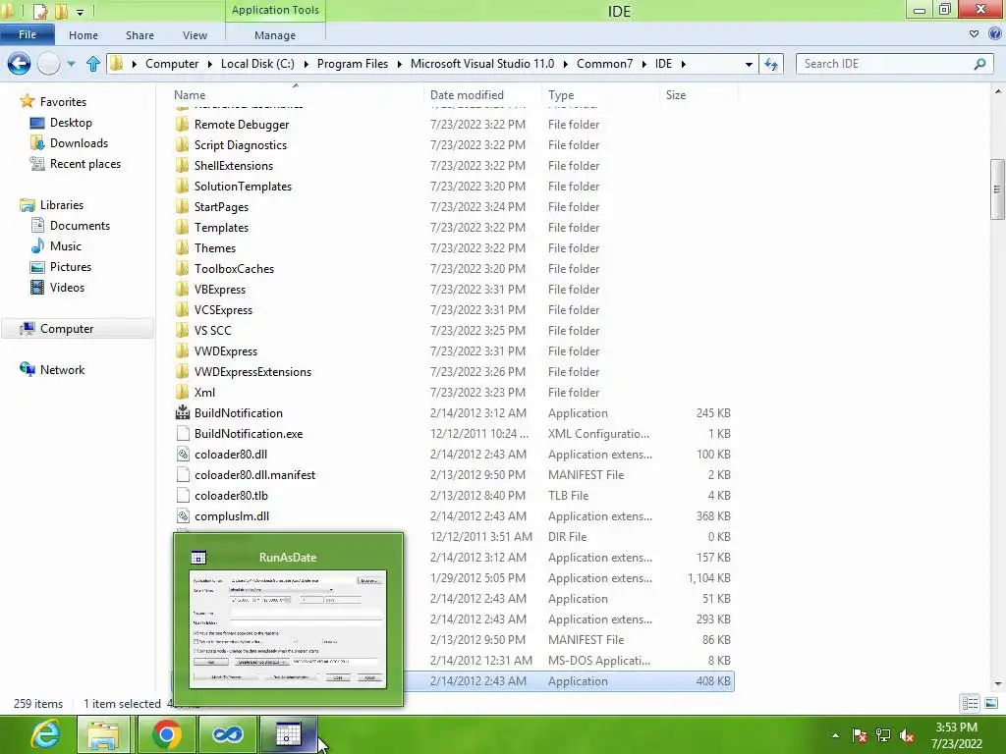
Task: Expand the Local Disk (C:) breadcrumb arrow
Action: click(306, 64)
